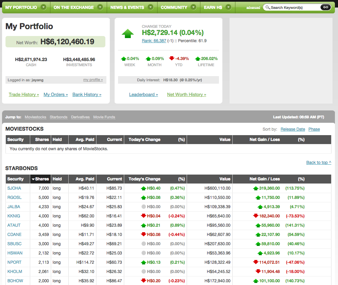
Task: Open the my profile link
Action: coord(93,80)
